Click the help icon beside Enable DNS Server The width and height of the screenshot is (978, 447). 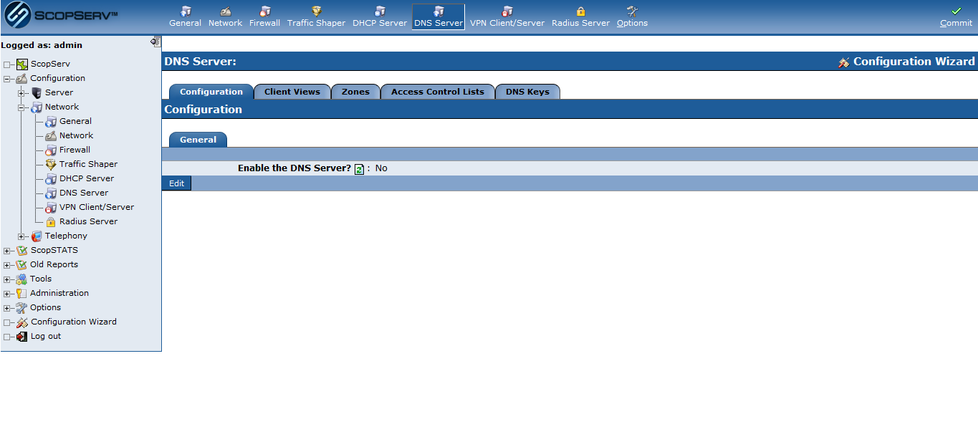(x=359, y=169)
